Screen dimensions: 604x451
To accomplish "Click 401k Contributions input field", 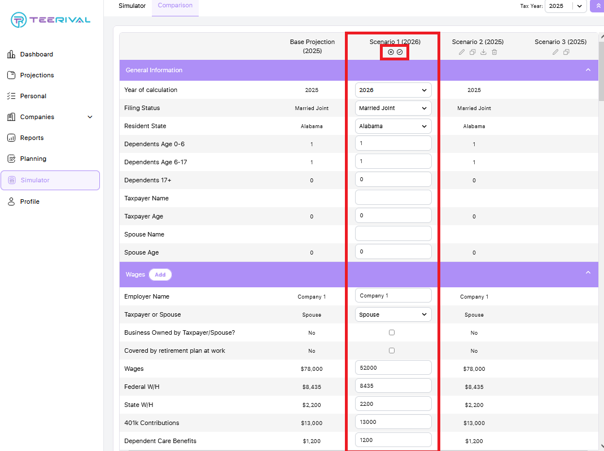I will 393,422.
